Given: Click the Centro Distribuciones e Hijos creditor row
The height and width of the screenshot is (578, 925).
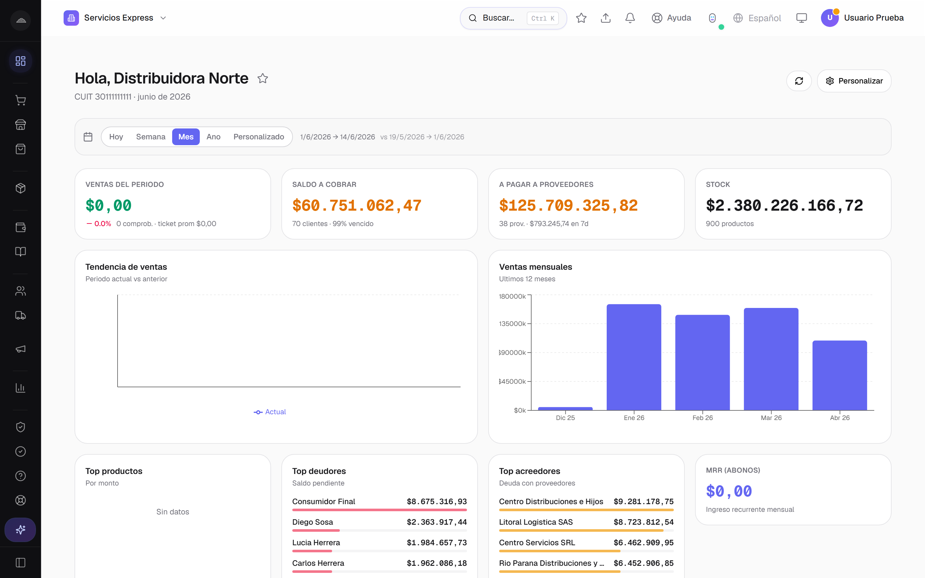Looking at the screenshot, I should (586, 504).
